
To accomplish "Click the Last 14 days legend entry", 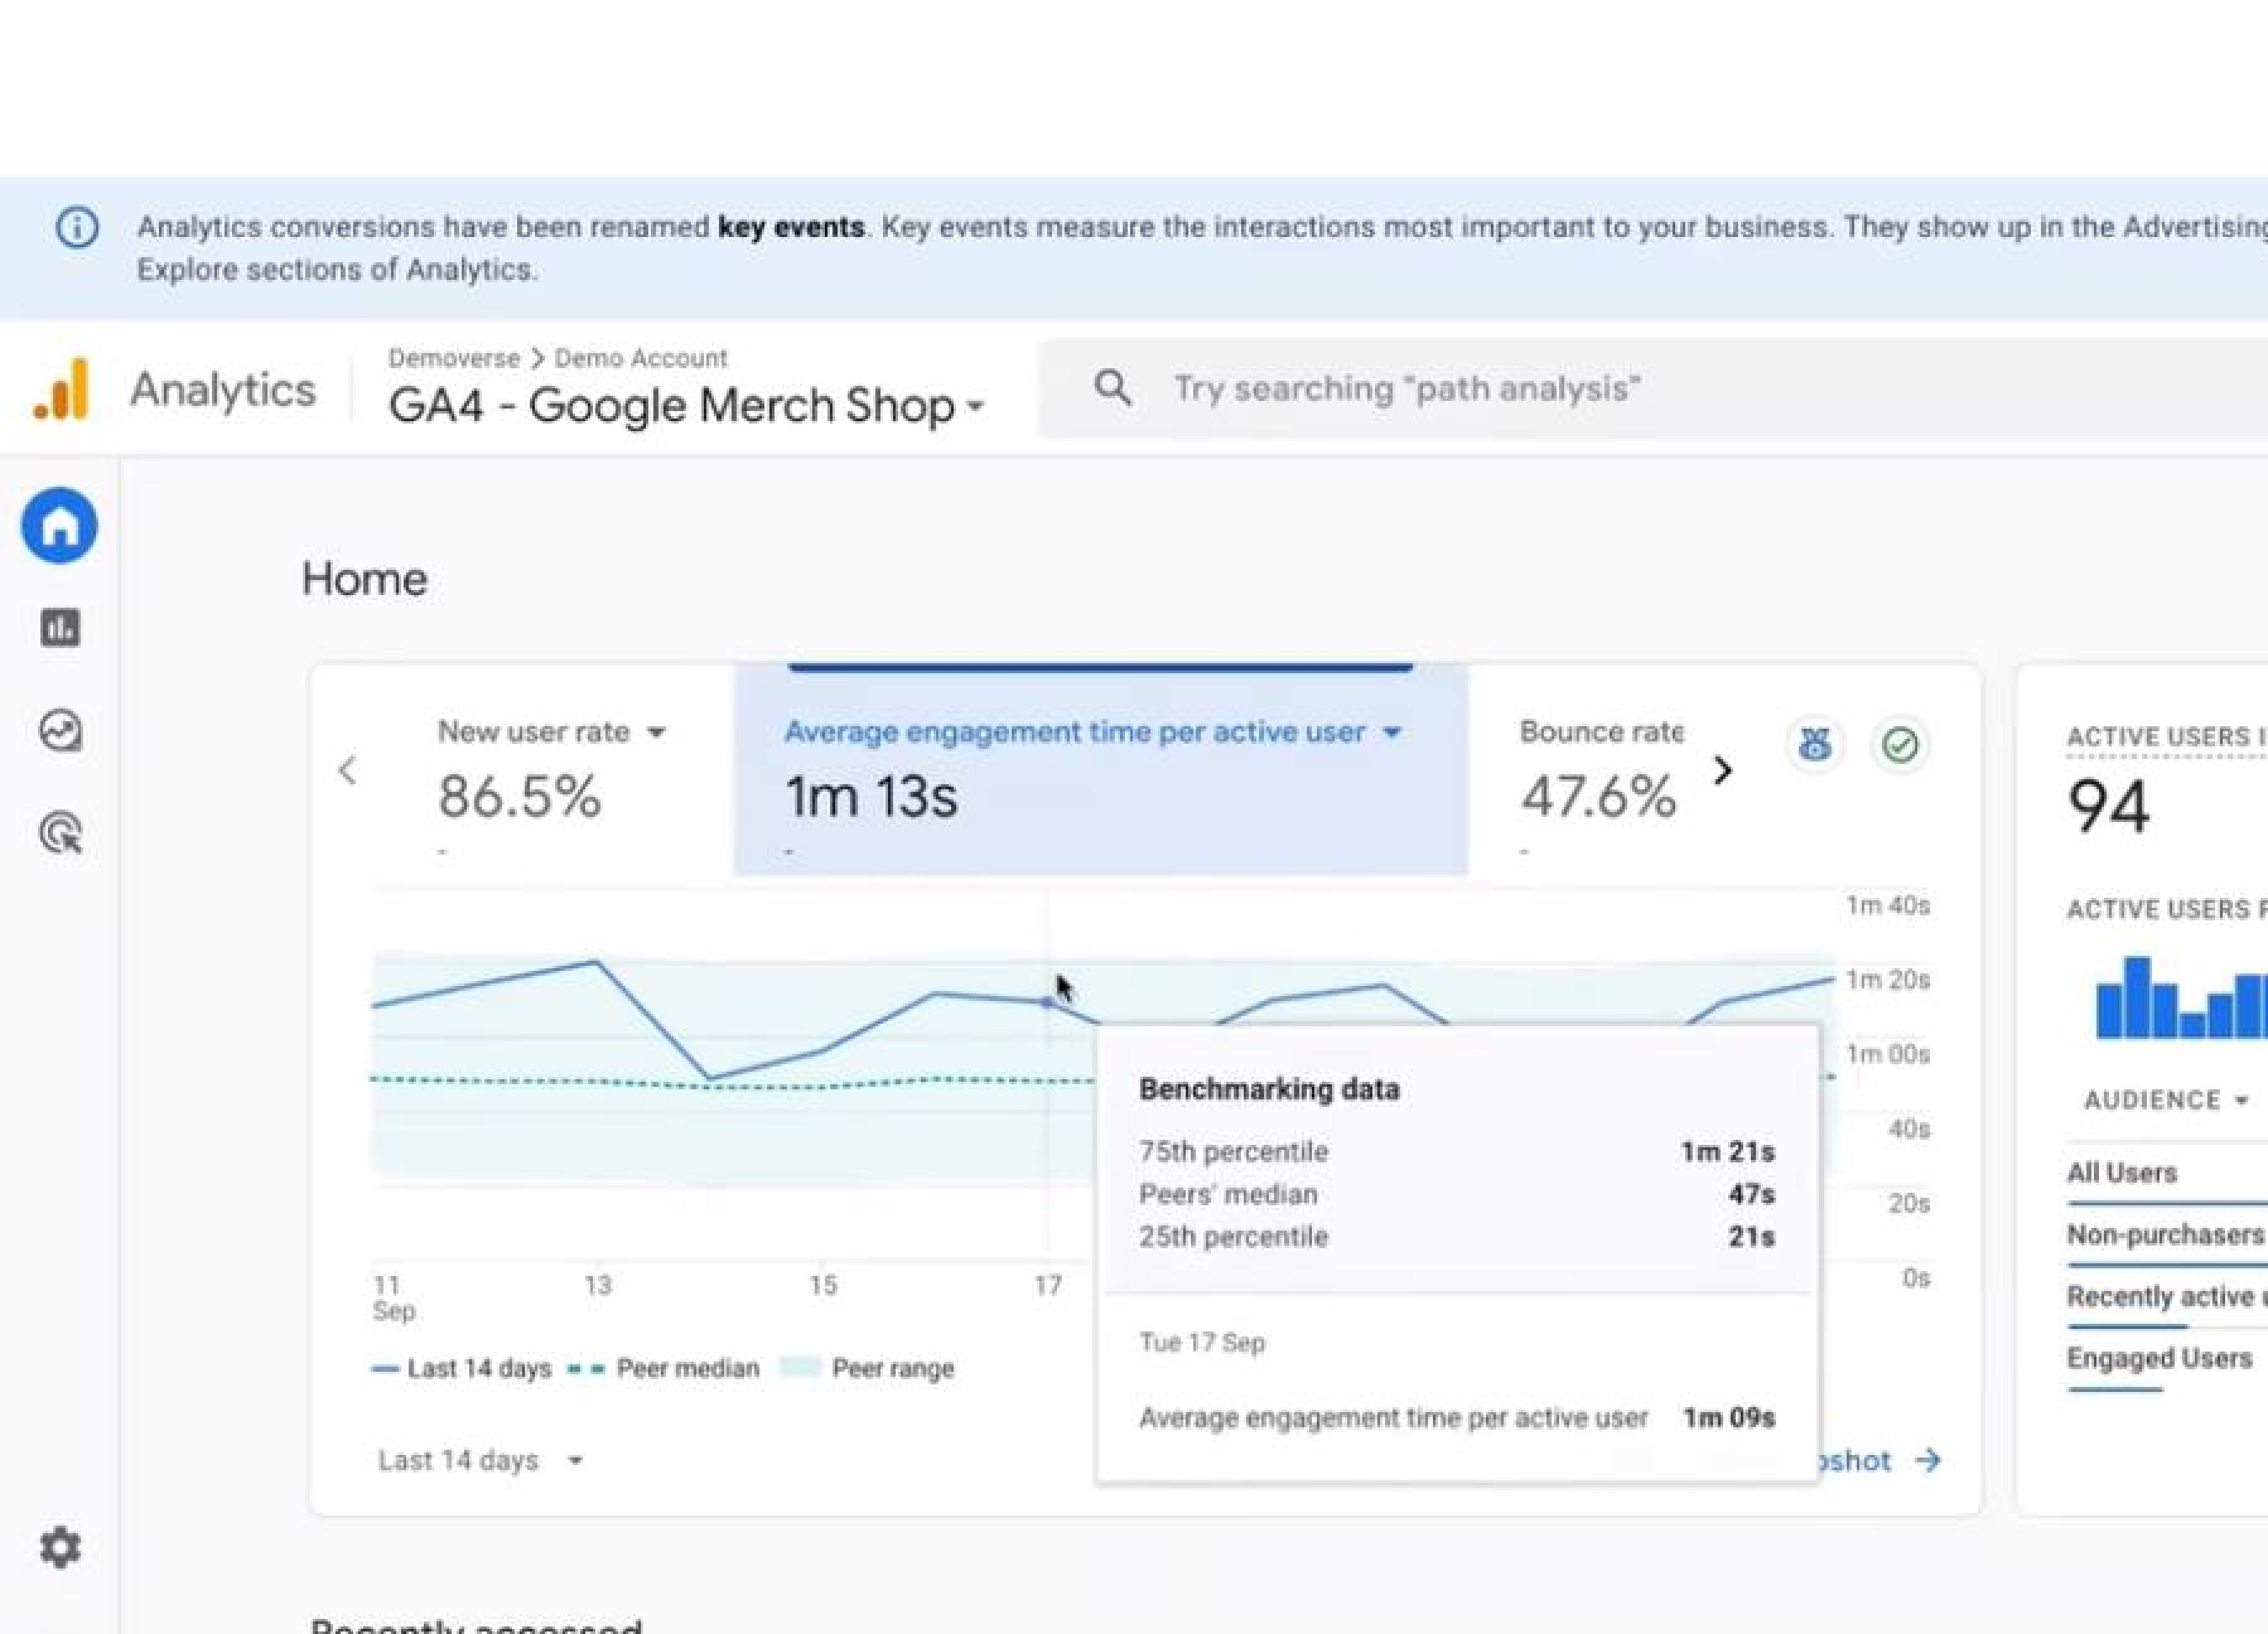I will [461, 1368].
